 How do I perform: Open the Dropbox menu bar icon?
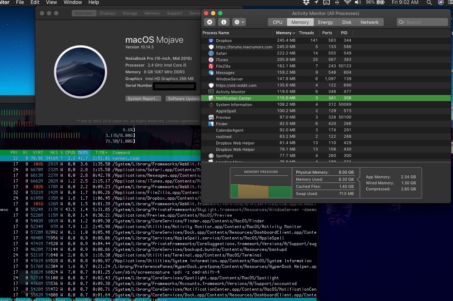[306, 2]
